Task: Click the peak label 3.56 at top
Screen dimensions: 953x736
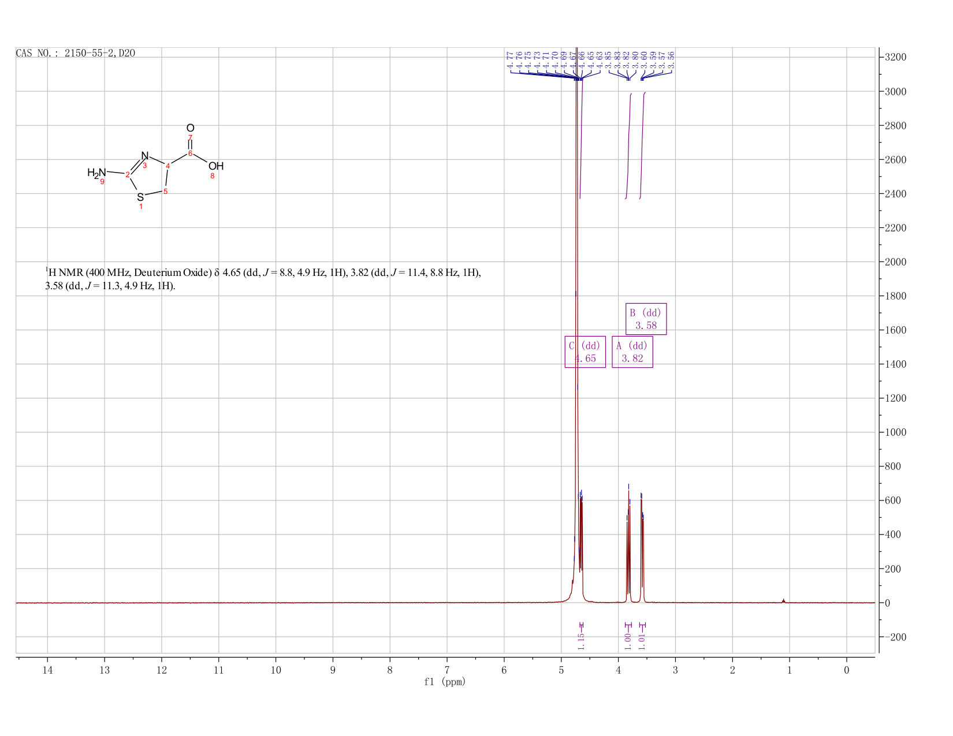Action: (x=672, y=59)
